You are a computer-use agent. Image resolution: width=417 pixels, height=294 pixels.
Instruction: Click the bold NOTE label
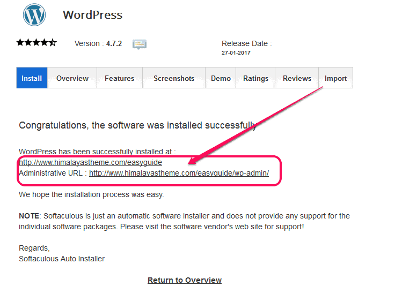[x=29, y=216]
